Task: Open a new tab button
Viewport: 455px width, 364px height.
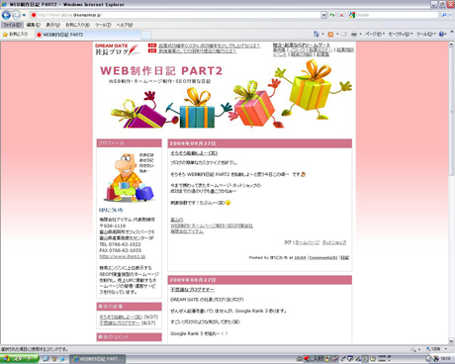Action: pos(146,35)
